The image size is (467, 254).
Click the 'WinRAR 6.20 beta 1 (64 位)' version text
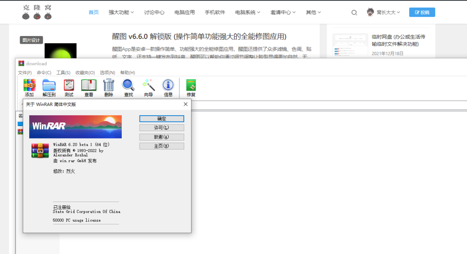pos(81,145)
